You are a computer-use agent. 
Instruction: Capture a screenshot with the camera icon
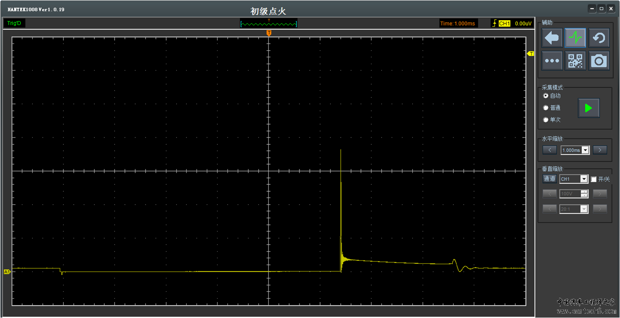coord(599,61)
